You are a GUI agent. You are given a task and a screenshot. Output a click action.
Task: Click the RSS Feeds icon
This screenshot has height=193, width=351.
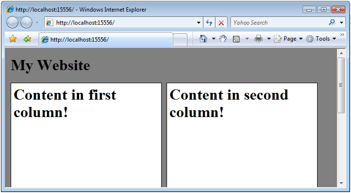[x=236, y=39]
